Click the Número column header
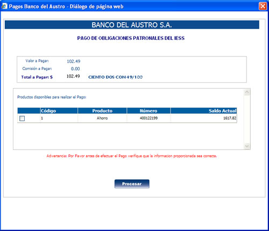This screenshot has height=231, width=269. [x=148, y=111]
